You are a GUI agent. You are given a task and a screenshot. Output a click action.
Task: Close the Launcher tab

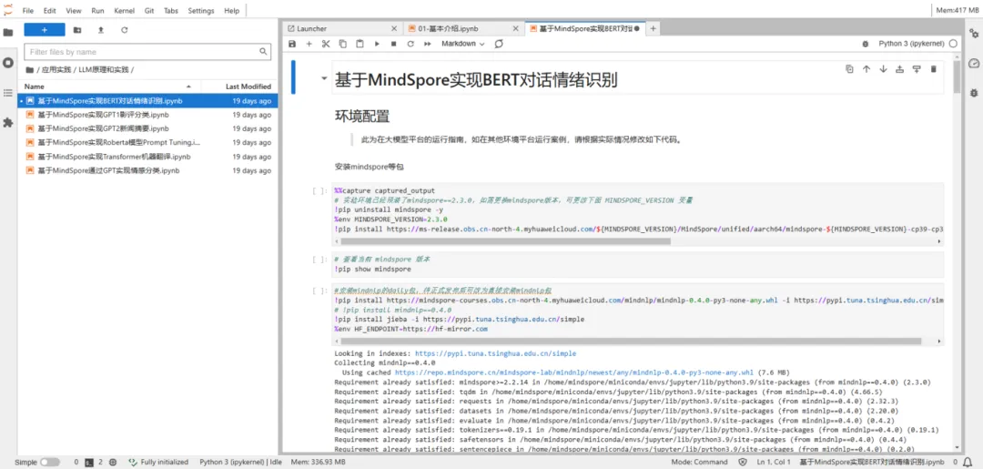coord(394,28)
